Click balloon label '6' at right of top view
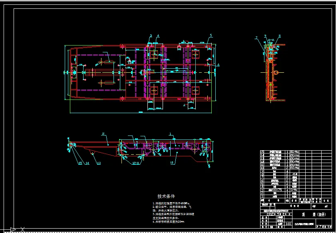 pyautogui.click(x=219, y=65)
